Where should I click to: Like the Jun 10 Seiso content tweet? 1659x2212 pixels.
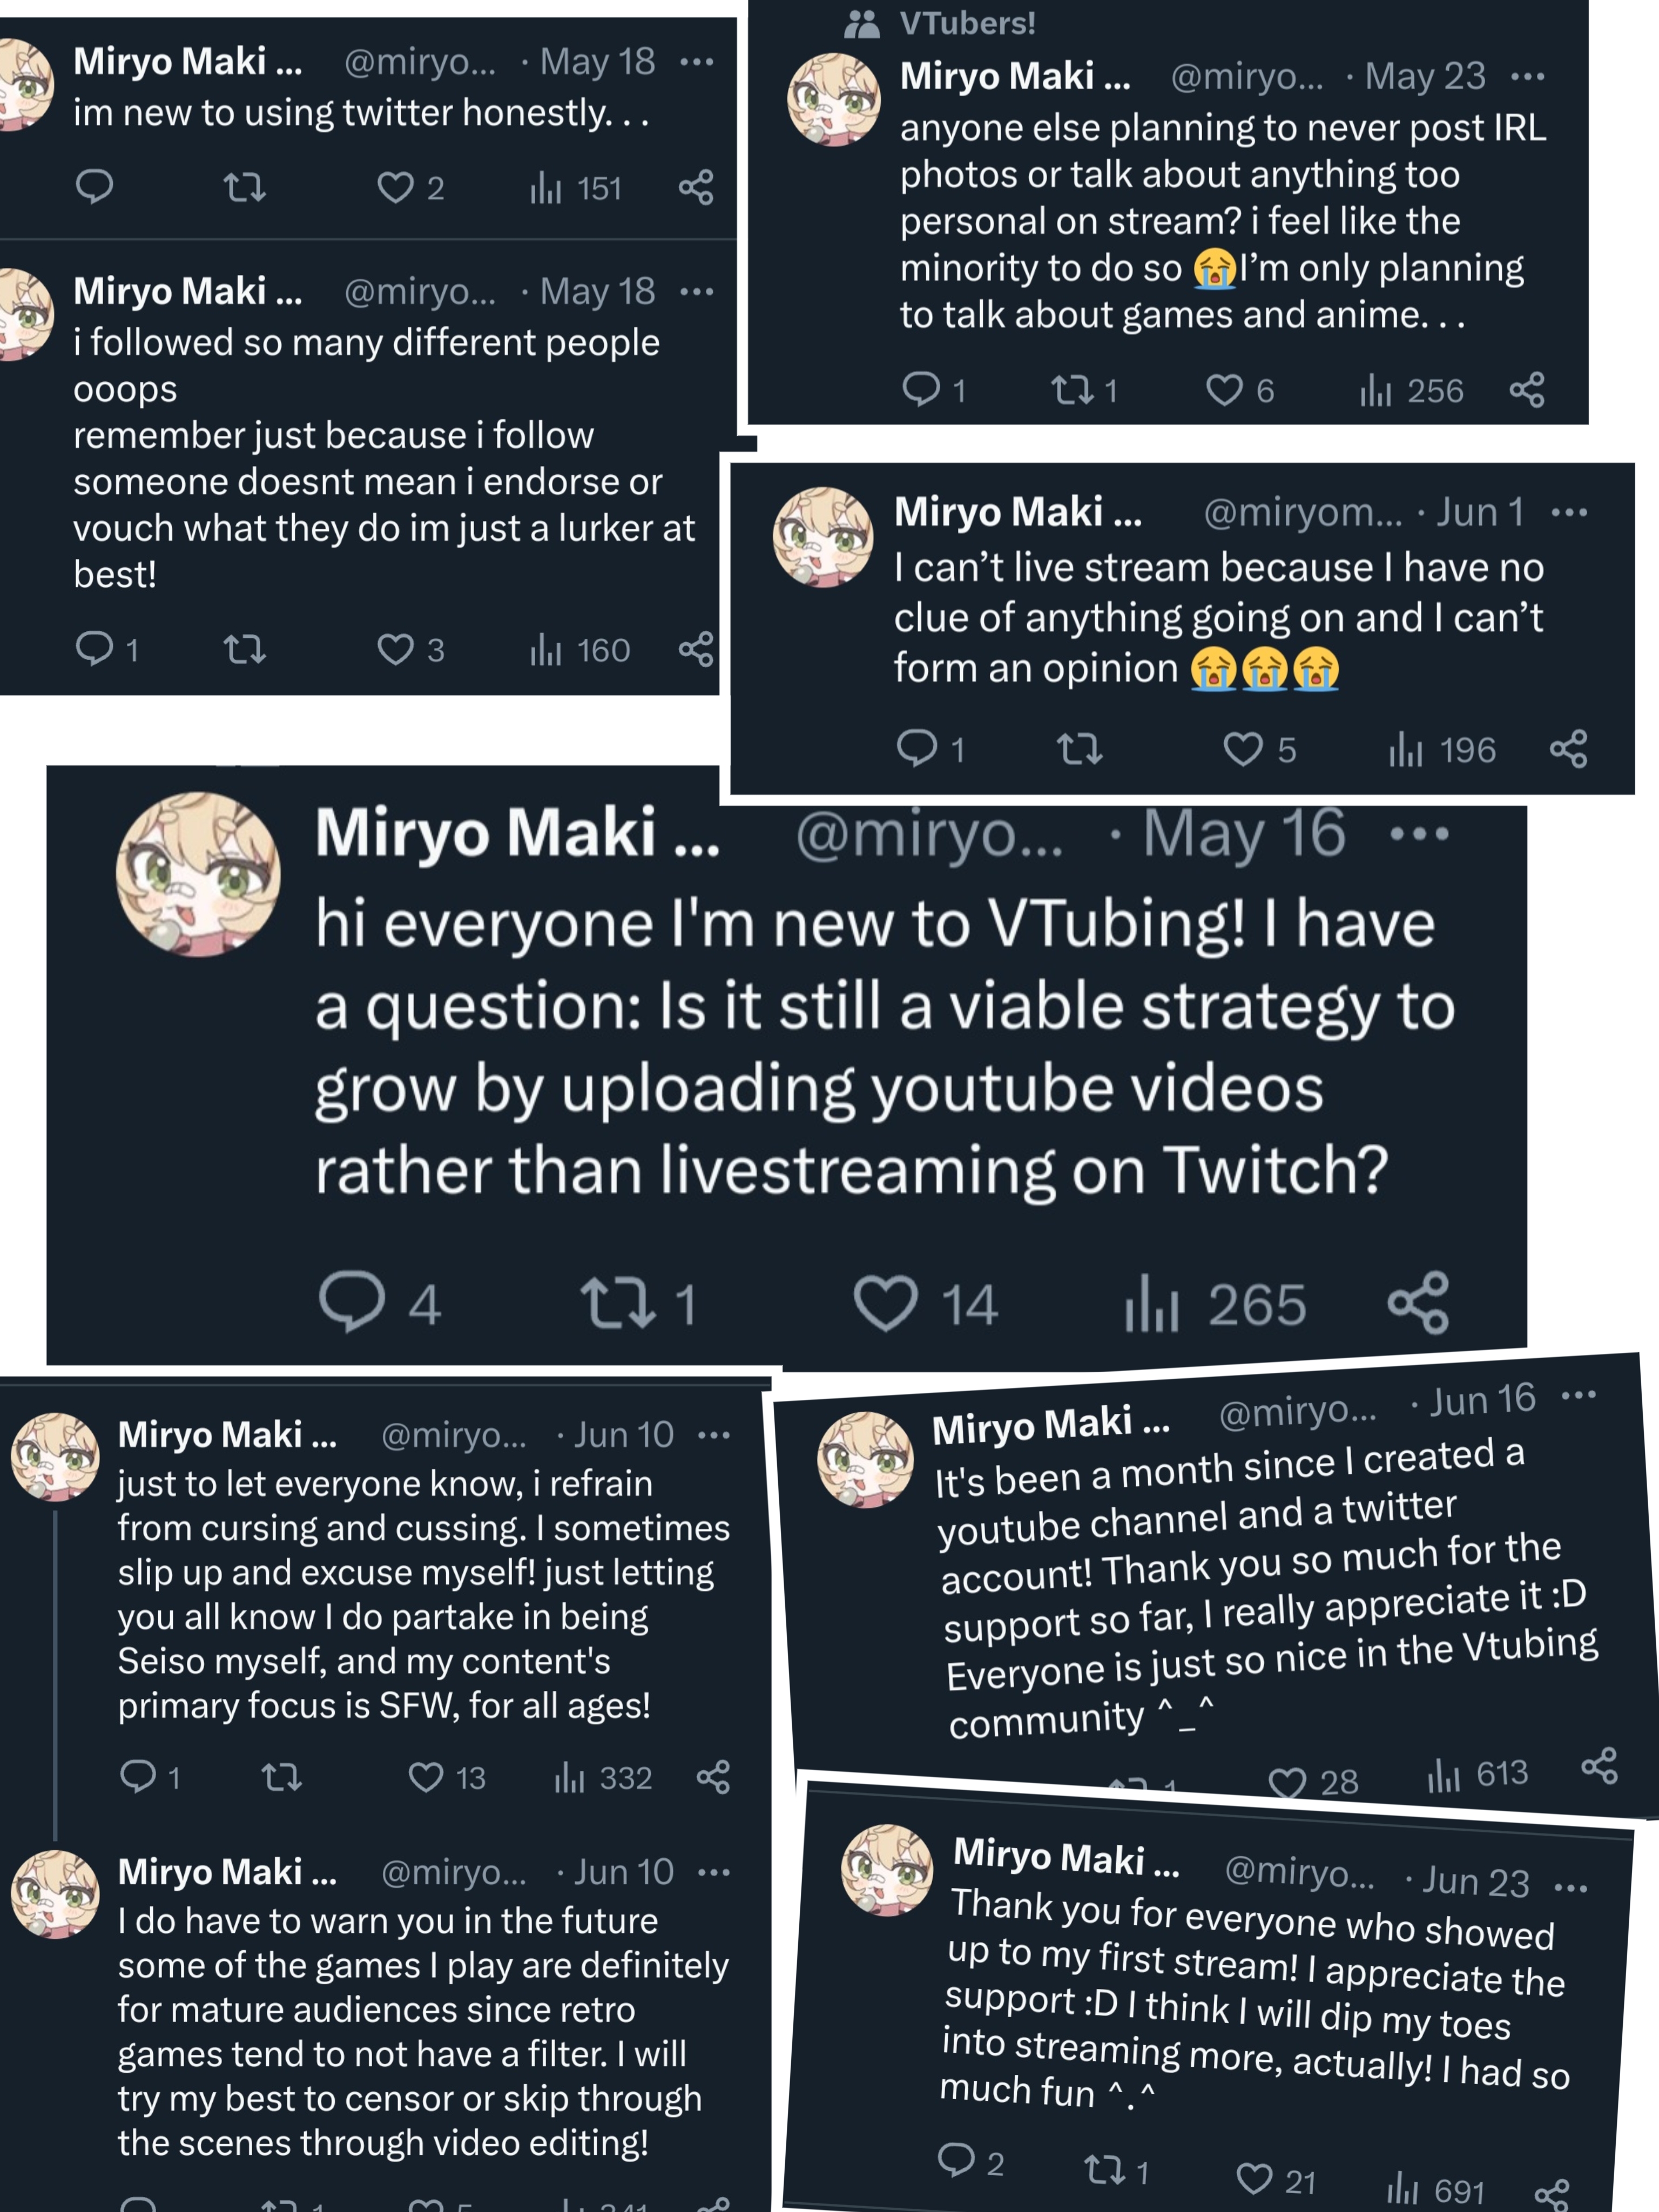tap(426, 1777)
